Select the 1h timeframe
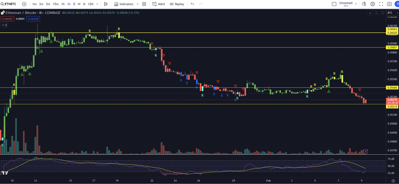399x184 pixels. (x=63, y=4)
